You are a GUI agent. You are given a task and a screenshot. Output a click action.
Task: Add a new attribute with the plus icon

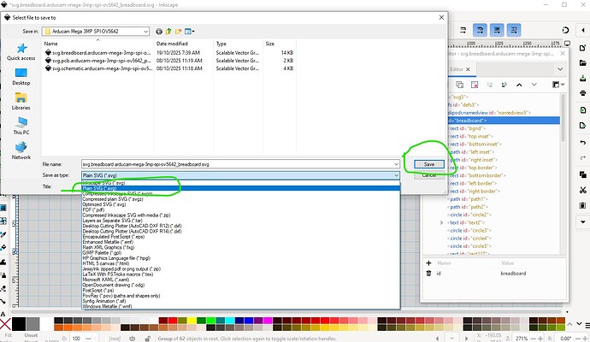pyautogui.click(x=428, y=263)
